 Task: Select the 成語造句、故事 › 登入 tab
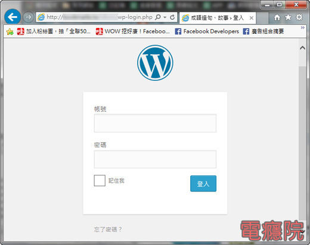pos(218,18)
